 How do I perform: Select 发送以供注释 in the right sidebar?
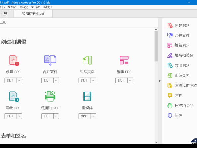point(182,86)
